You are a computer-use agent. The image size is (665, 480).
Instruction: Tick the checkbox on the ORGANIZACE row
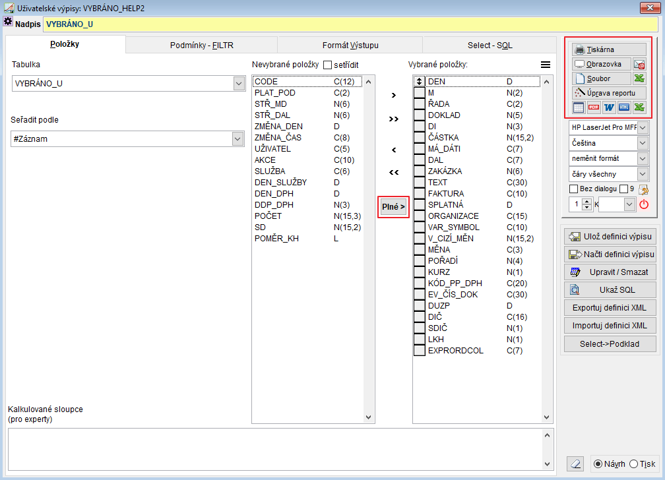pyautogui.click(x=419, y=216)
